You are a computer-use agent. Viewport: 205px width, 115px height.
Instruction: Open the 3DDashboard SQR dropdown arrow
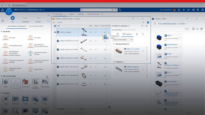44,10
